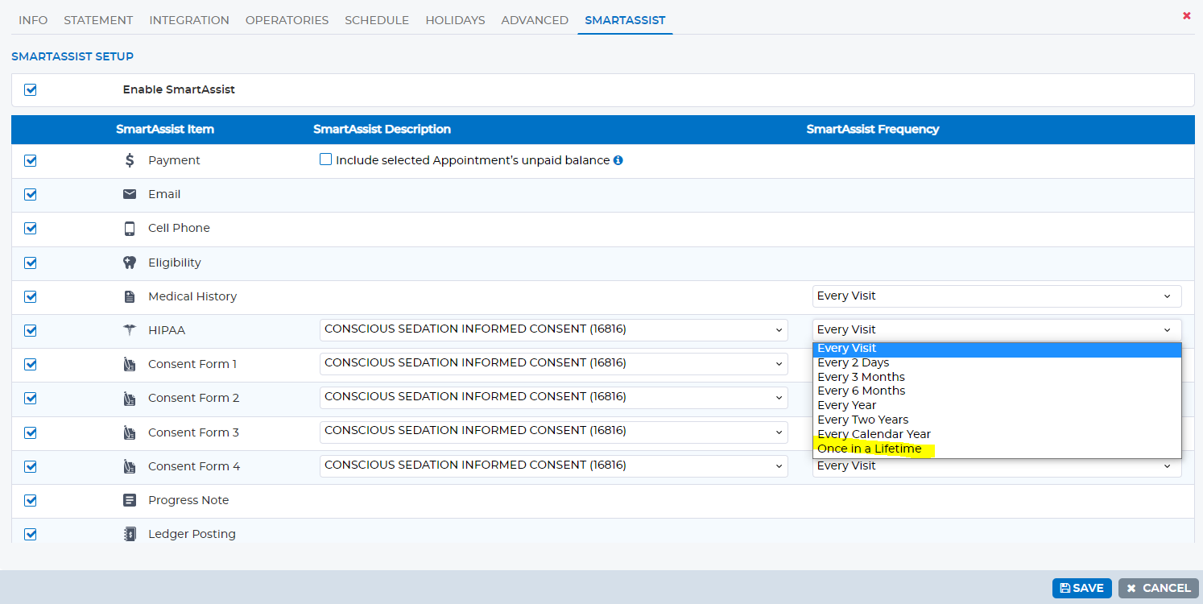Select Every 3 Months option
Viewport: 1203px width, 604px height.
click(997, 377)
